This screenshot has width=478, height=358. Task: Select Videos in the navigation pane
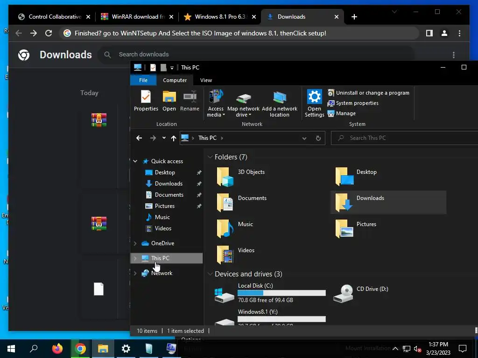163,228
